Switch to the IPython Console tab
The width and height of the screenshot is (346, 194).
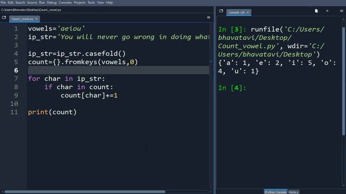coord(275,192)
